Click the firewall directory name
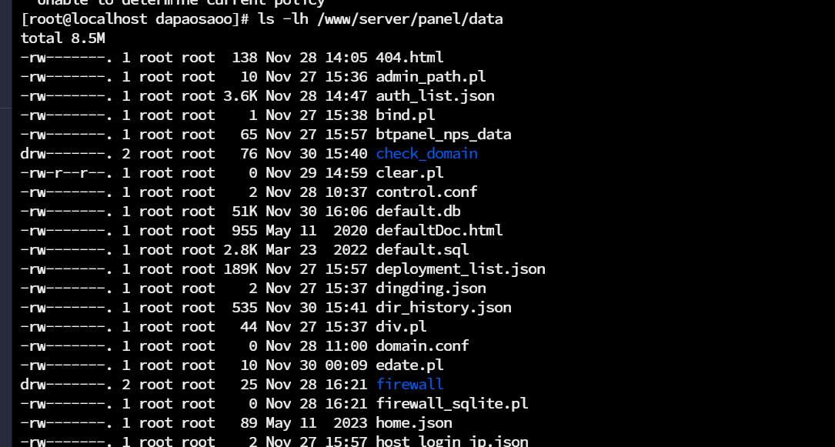The width and height of the screenshot is (835, 447). [409, 384]
